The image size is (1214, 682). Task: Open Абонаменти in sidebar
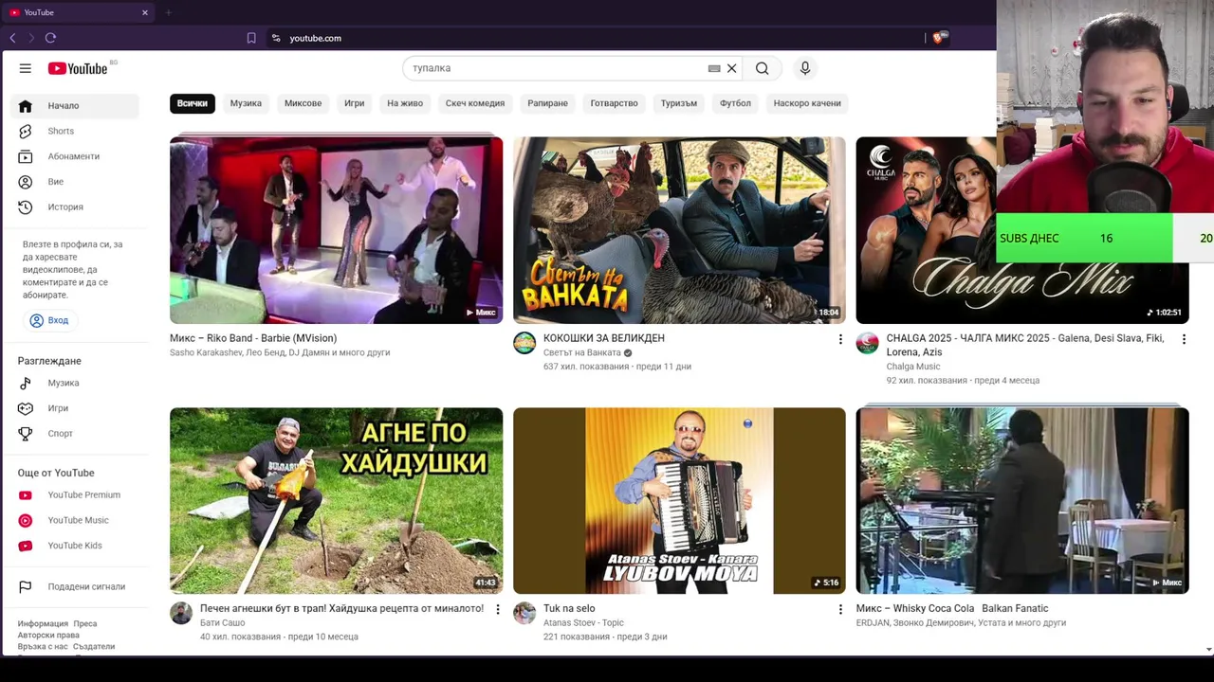(x=76, y=156)
